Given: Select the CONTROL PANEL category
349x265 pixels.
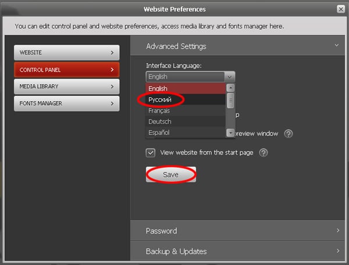Looking at the screenshot, I should click(66, 70).
